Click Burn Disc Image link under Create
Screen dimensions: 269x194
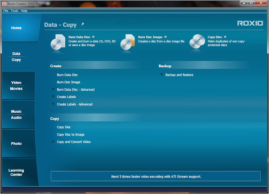click(x=69, y=82)
